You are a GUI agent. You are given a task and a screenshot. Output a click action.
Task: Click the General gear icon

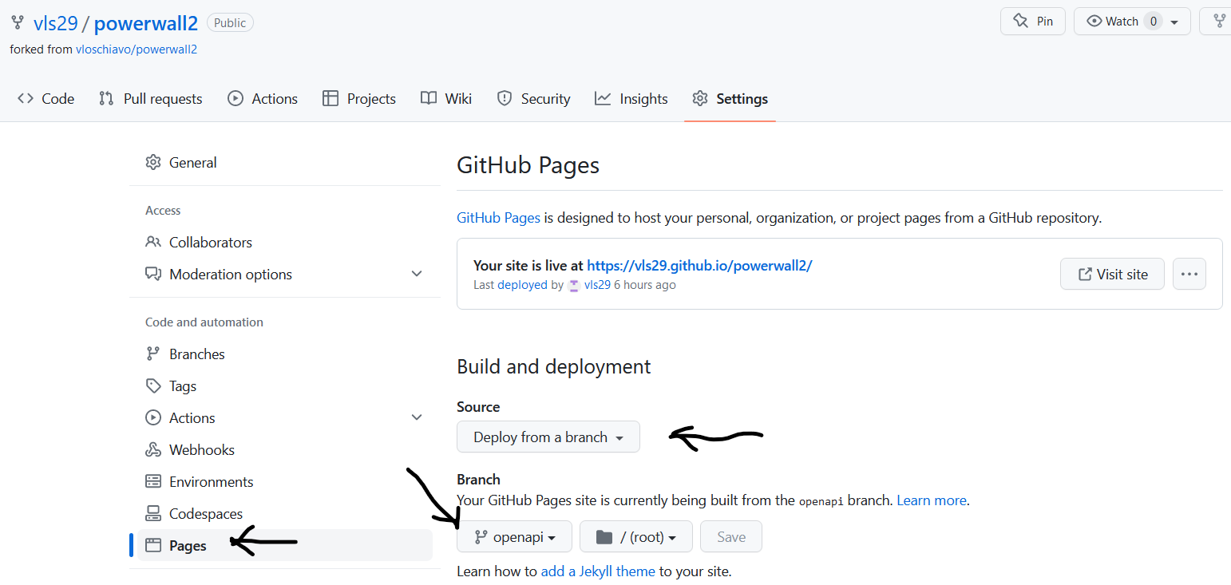[x=153, y=163]
